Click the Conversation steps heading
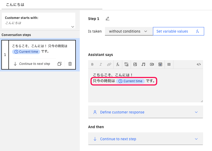 point(16,35)
